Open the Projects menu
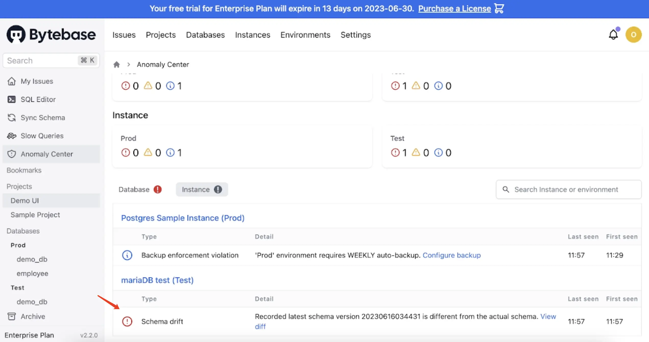Screen dimensions: 649x342 (161, 35)
